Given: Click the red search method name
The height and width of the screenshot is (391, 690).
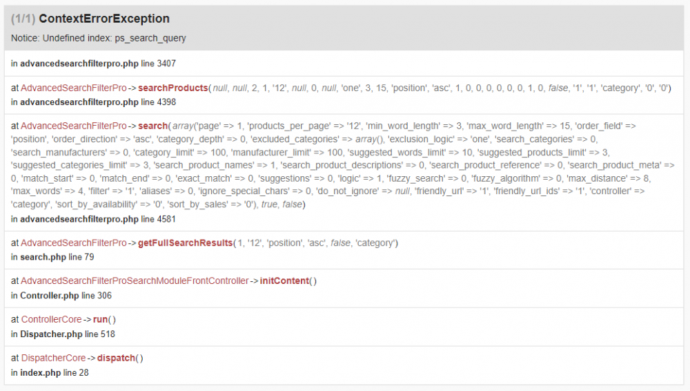Looking at the screenshot, I should pos(152,126).
